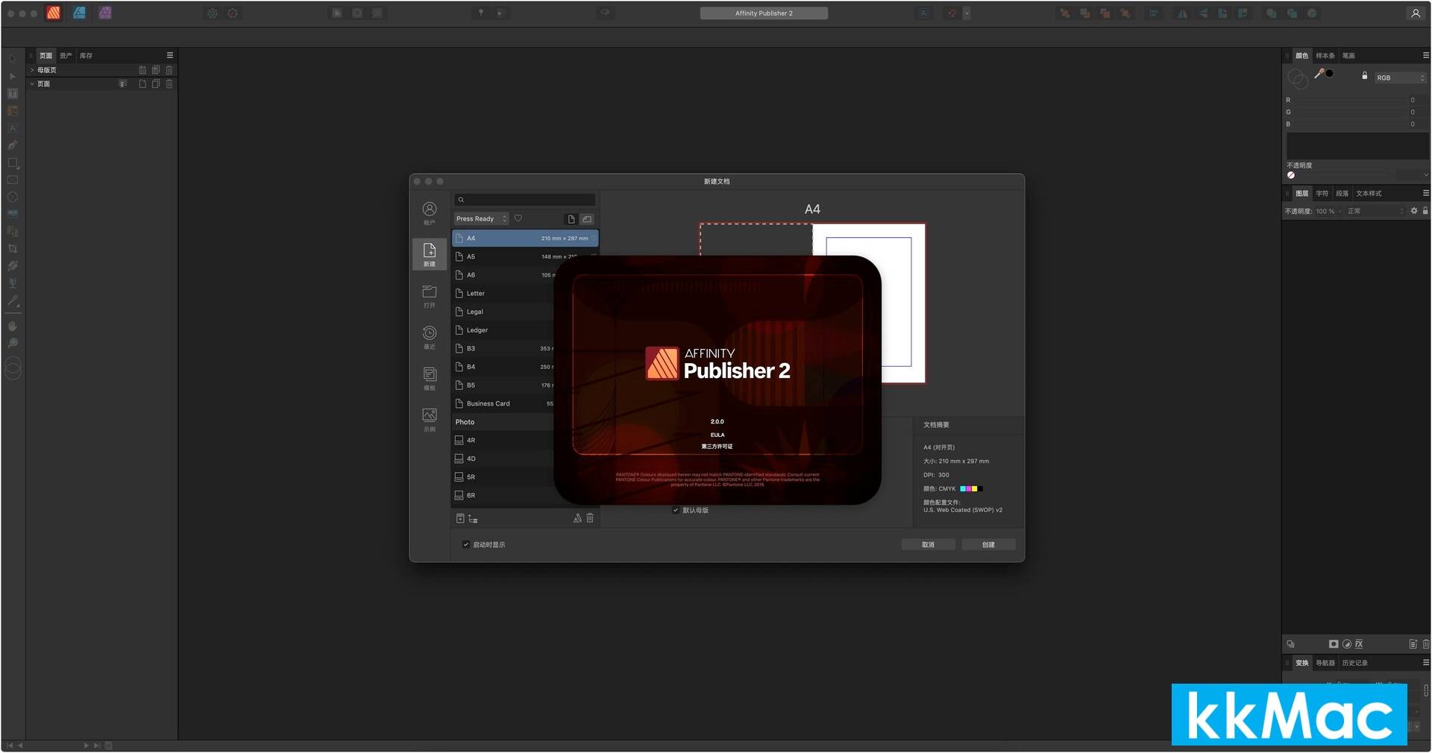
Task: Click the rename preset icon below preset list
Action: coord(577,518)
